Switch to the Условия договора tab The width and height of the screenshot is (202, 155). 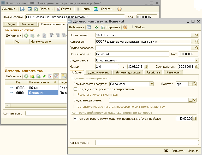(x=128, y=72)
